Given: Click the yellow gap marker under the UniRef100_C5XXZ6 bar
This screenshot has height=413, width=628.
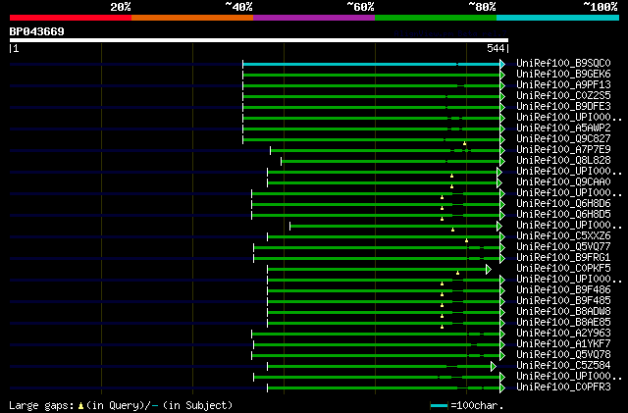Looking at the screenshot, I should [x=467, y=240].
